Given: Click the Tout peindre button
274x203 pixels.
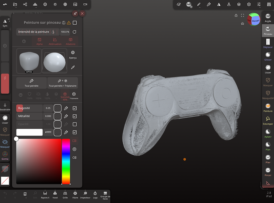Looking at the screenshot, I should tap(31, 83).
